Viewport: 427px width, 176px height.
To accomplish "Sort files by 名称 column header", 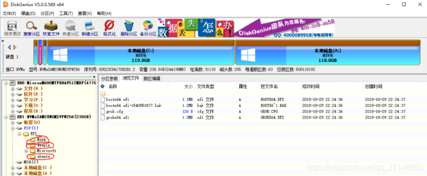I will [x=113, y=87].
